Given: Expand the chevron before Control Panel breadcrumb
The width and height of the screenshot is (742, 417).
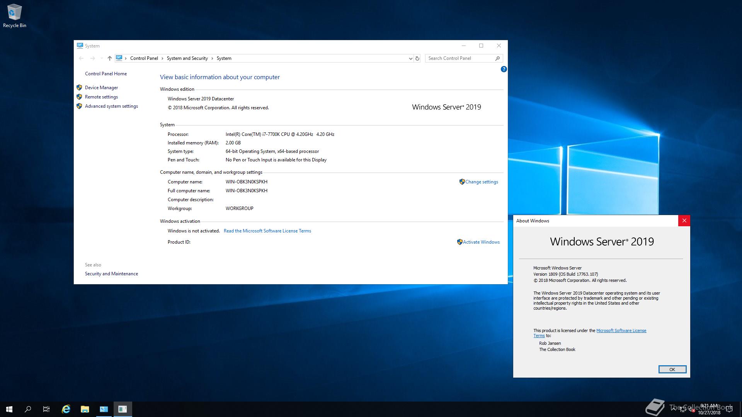Looking at the screenshot, I should tap(126, 58).
